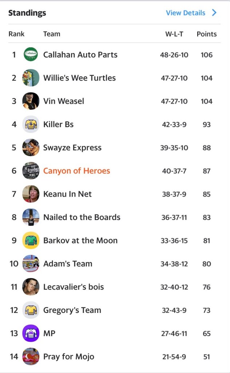Screen dimensions: 230x373
Task: Click the Willie's Wee Turtles avatar
Action: coord(31,78)
